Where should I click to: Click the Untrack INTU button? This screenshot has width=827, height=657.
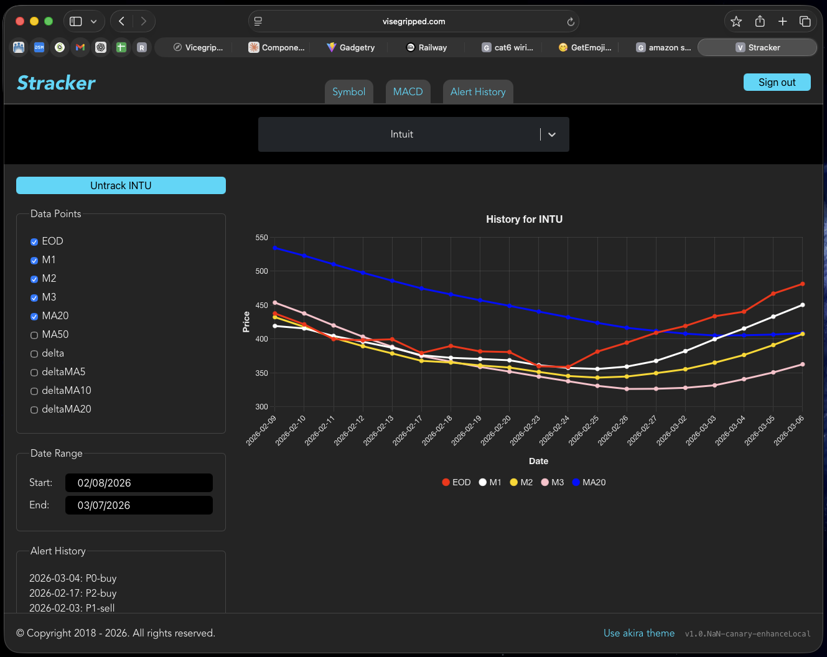[x=121, y=185]
